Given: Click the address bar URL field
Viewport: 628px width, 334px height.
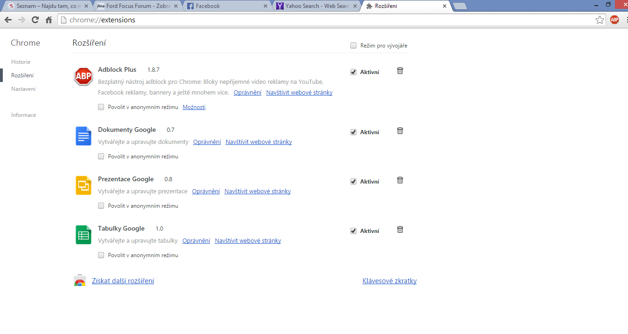Looking at the screenshot, I should point(327,20).
